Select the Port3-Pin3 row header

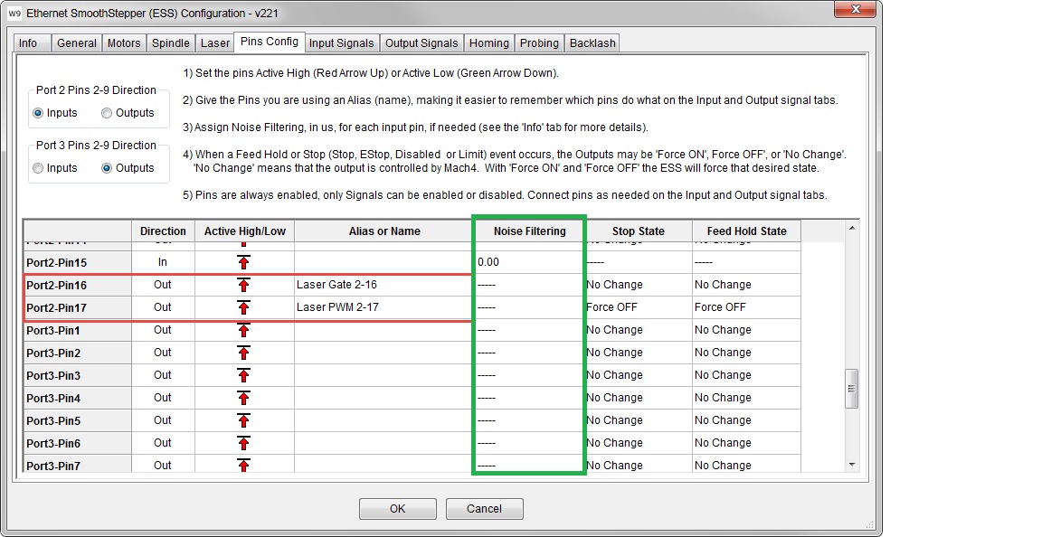[78, 376]
